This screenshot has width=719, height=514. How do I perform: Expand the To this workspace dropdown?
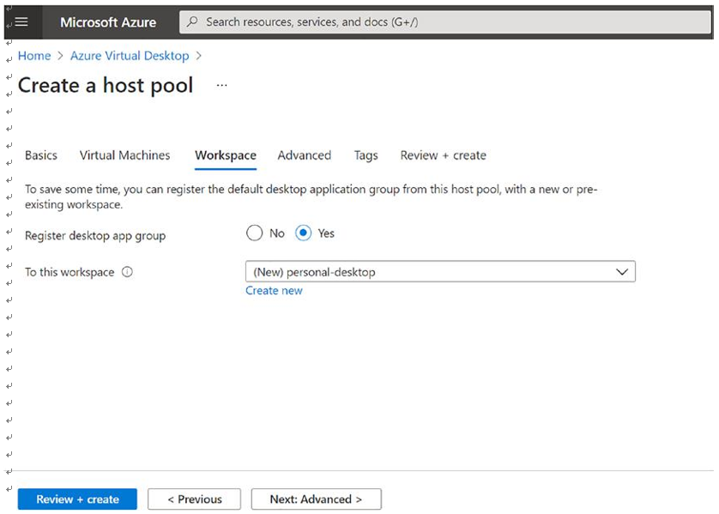(440, 271)
